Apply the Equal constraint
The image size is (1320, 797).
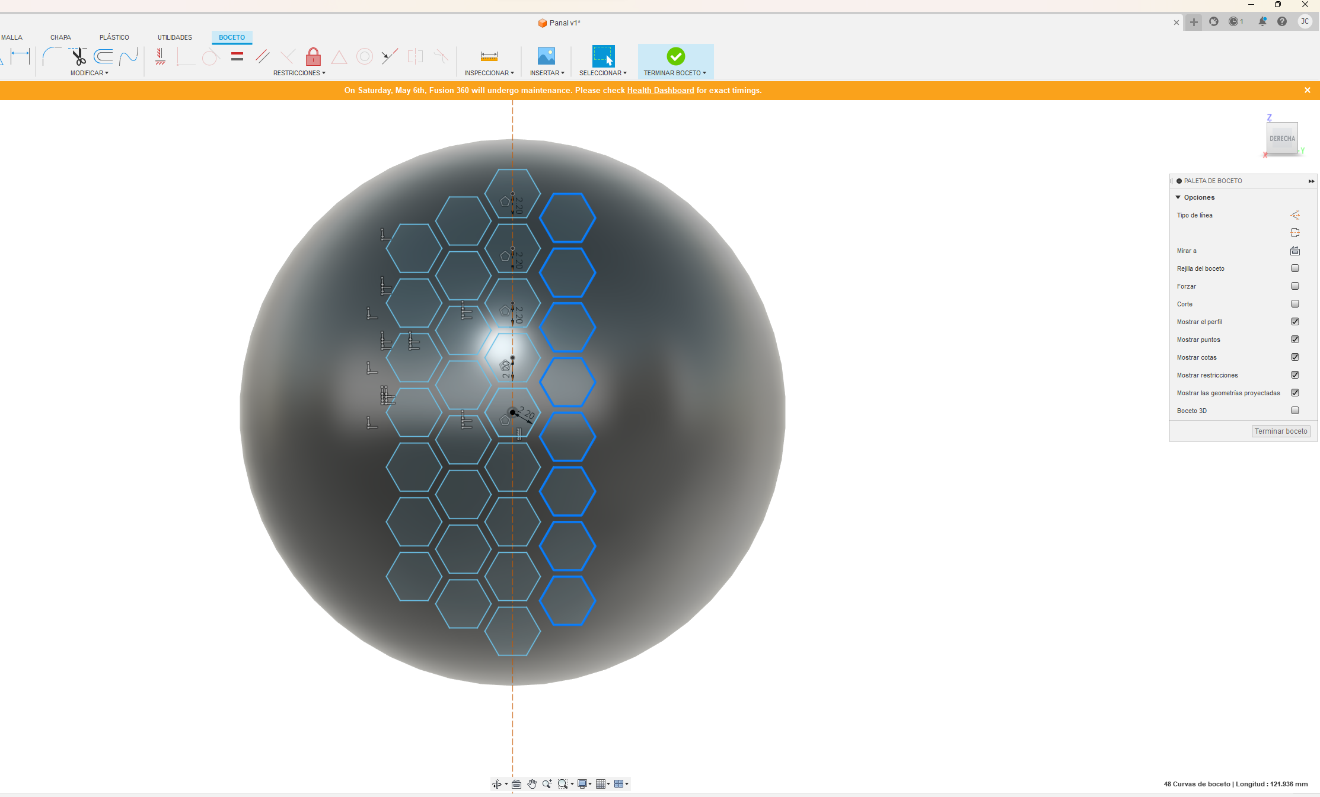(x=237, y=56)
